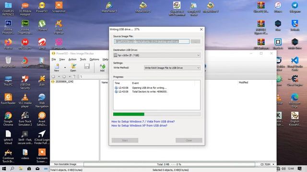This screenshot has height=172, width=307.
Task: Open the View menu in PowerISO
Action: coord(62,59)
